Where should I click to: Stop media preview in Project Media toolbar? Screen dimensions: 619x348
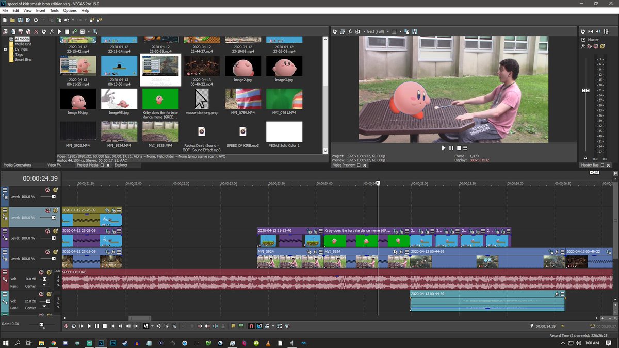click(x=67, y=31)
